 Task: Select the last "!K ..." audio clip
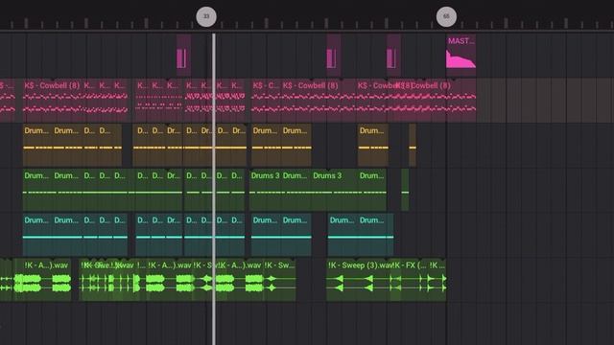pos(437,281)
